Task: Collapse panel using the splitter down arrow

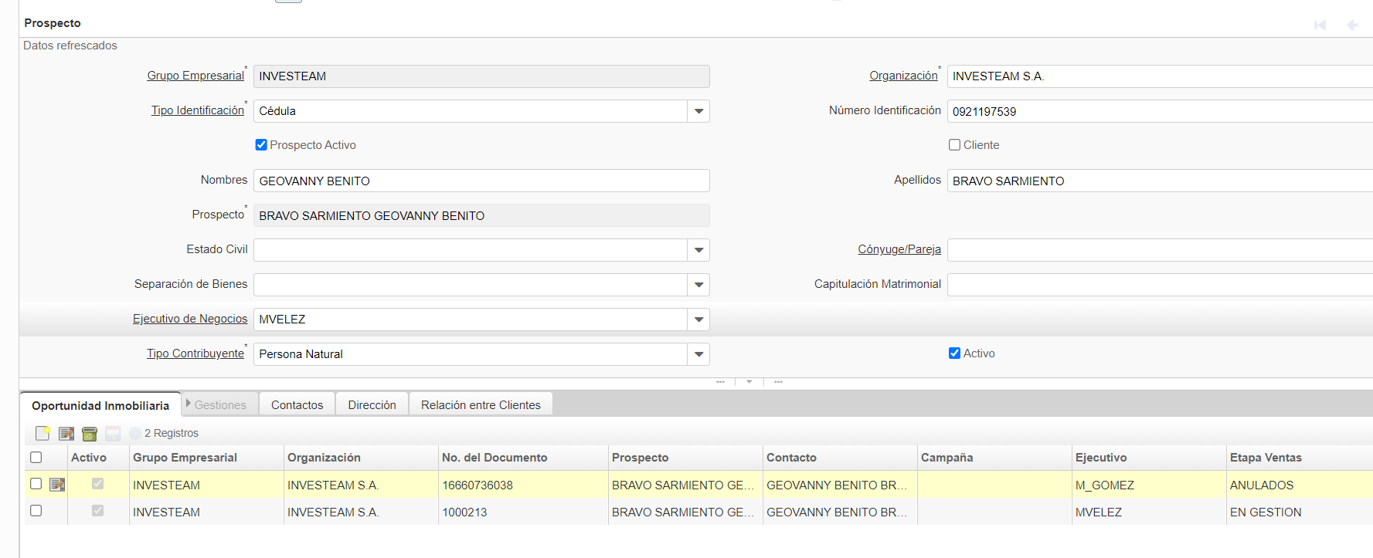Action: 749,381
